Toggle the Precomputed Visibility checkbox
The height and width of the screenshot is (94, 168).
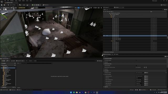(136, 60)
